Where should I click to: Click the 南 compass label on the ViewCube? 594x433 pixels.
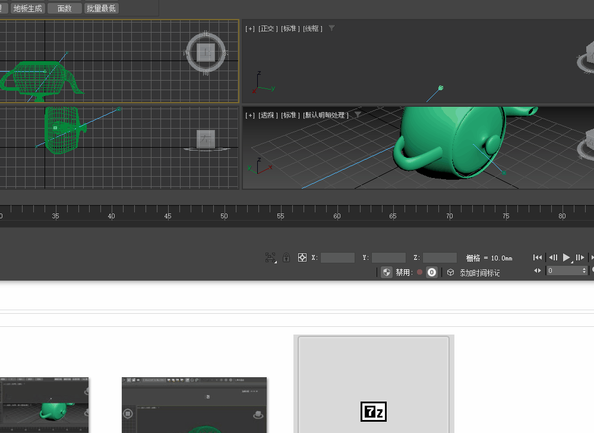click(x=206, y=72)
